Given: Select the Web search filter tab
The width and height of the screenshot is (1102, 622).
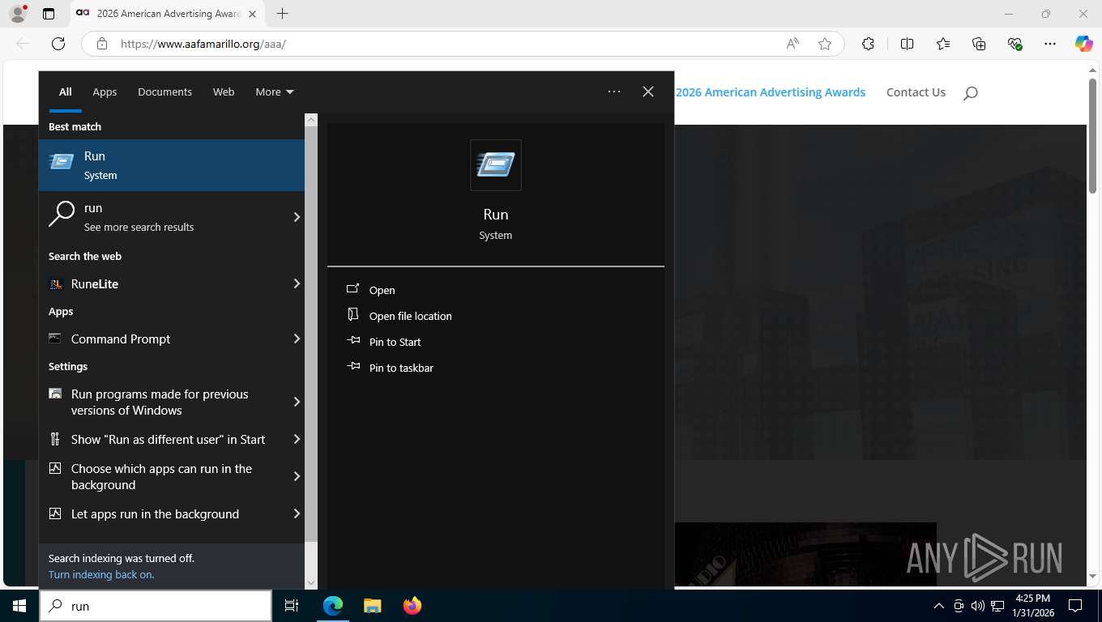Looking at the screenshot, I should (224, 92).
